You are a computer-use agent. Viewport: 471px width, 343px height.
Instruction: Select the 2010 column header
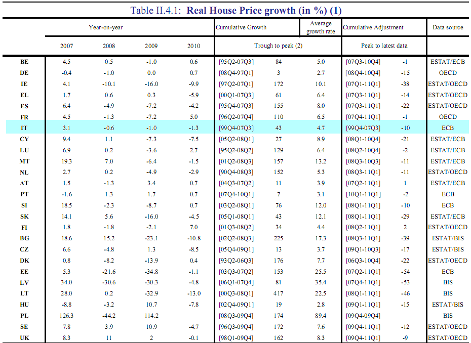point(193,46)
